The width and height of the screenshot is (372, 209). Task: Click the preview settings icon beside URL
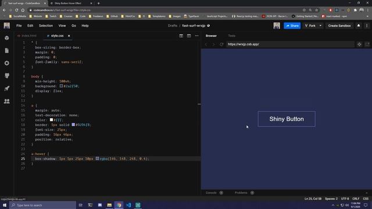tap(359, 44)
